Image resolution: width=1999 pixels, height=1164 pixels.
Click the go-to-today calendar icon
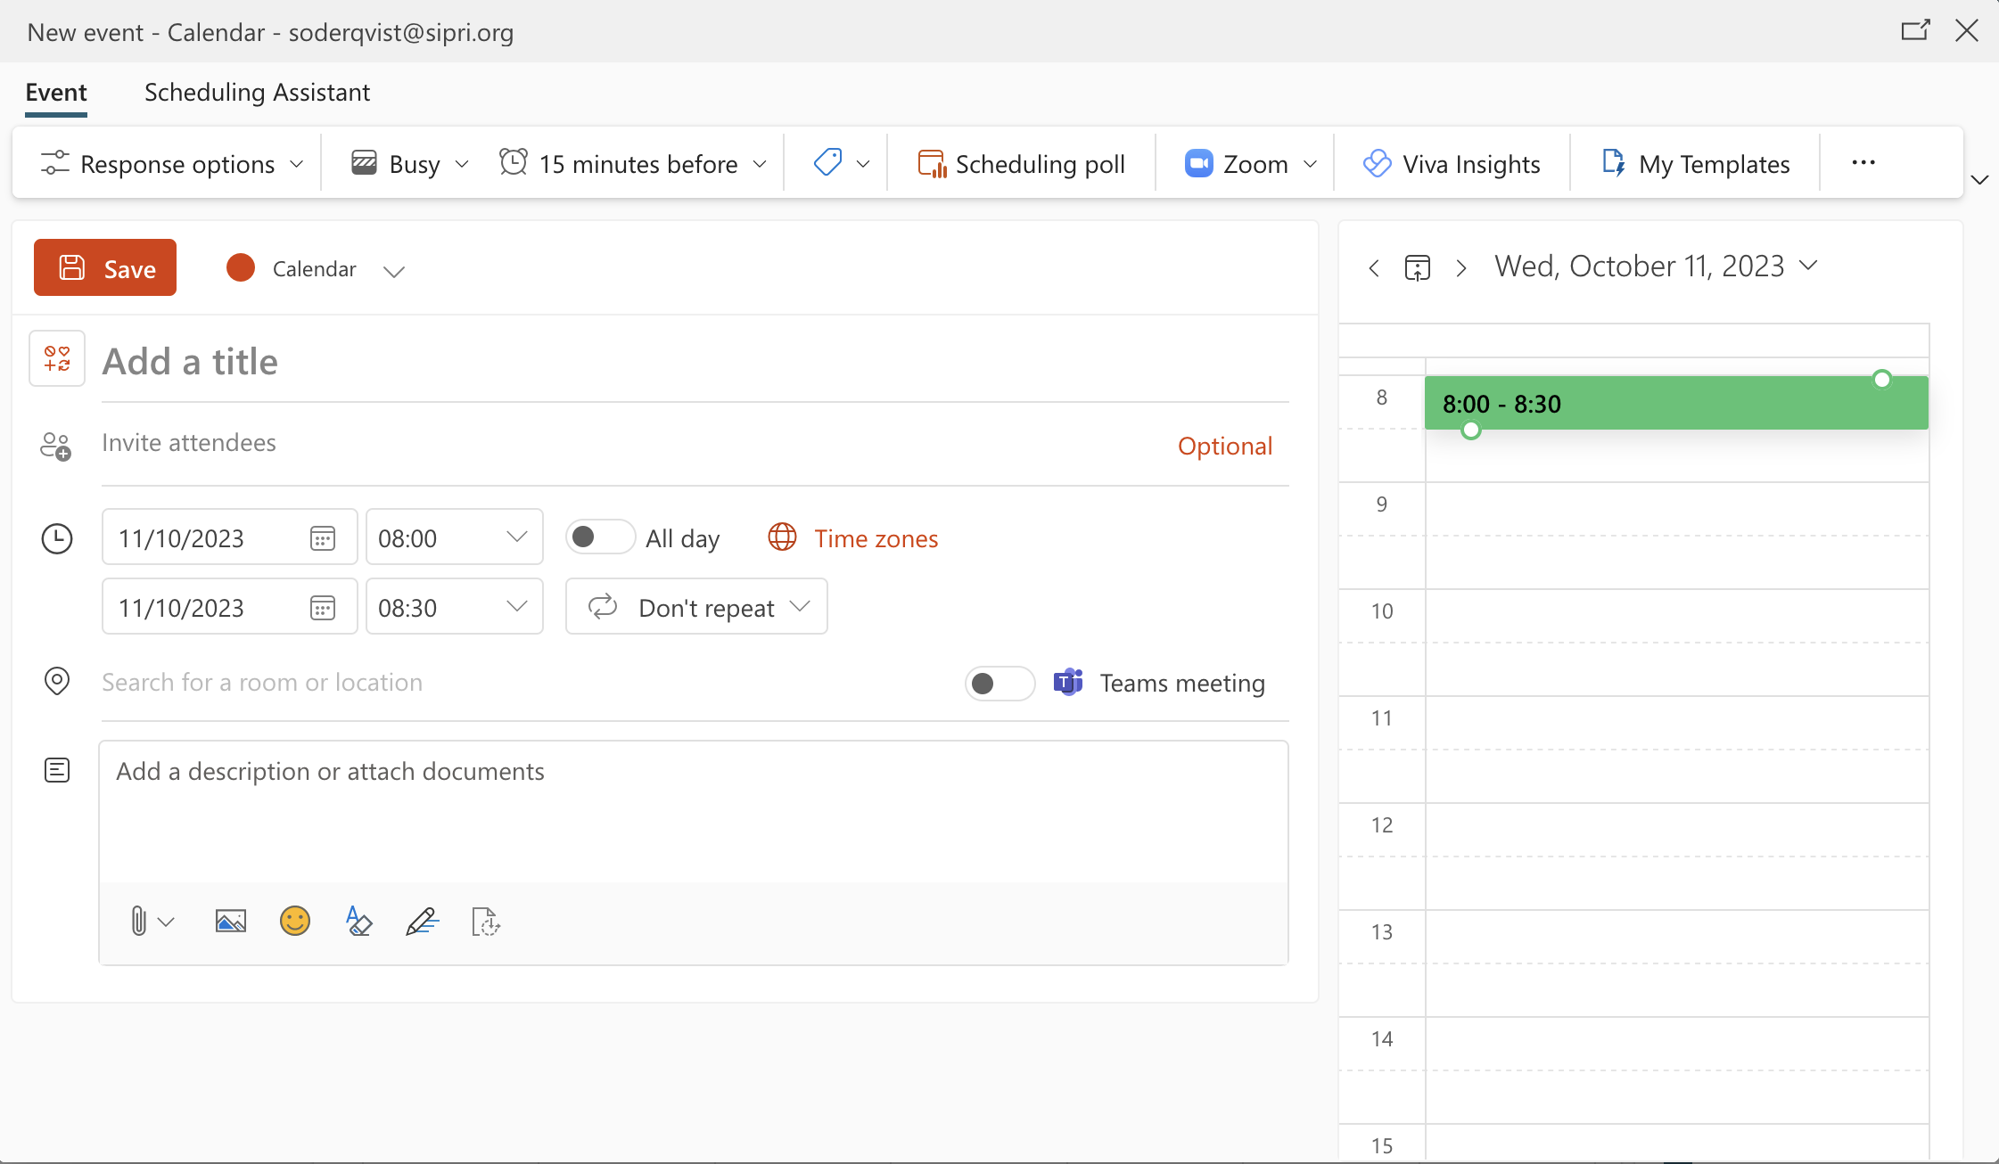1417,267
